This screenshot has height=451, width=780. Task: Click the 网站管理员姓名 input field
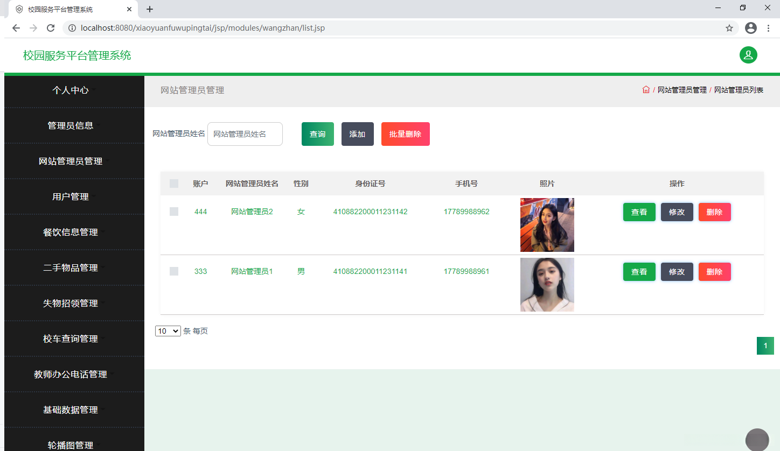[245, 133]
